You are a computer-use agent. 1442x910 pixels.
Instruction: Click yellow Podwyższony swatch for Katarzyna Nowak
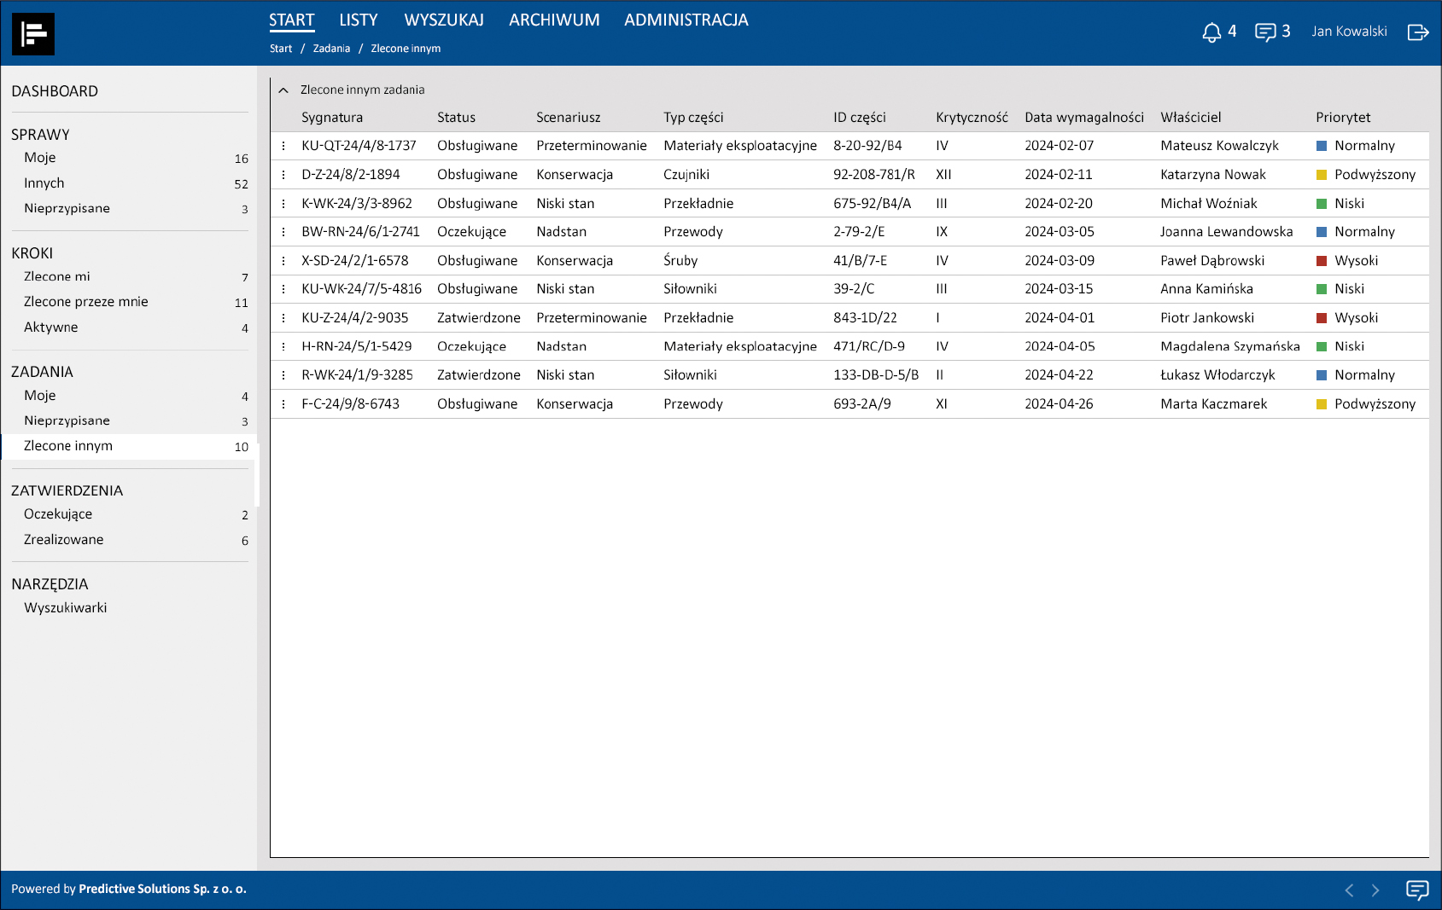tap(1322, 175)
